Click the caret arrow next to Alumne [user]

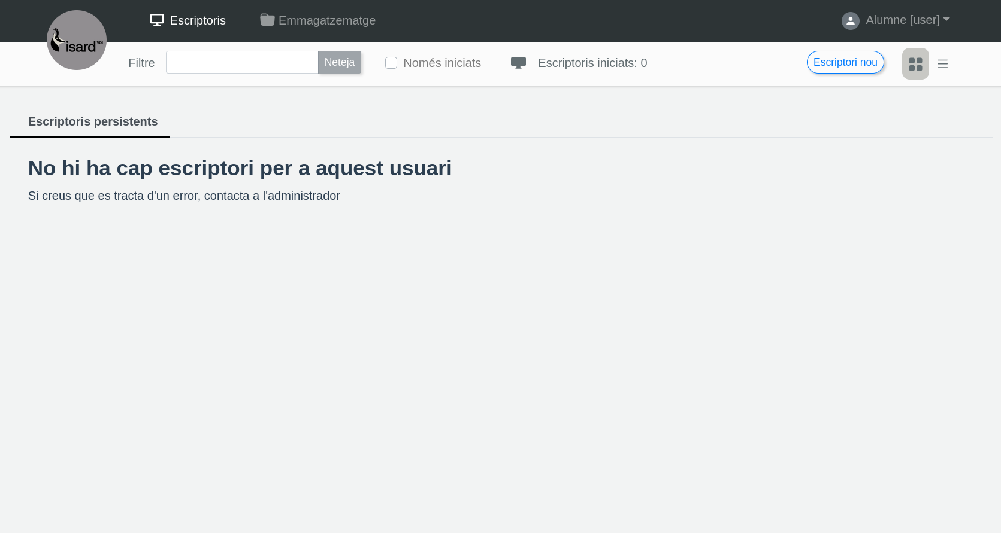[946, 20]
